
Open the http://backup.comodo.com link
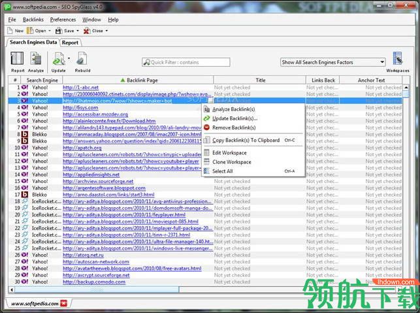point(94,282)
